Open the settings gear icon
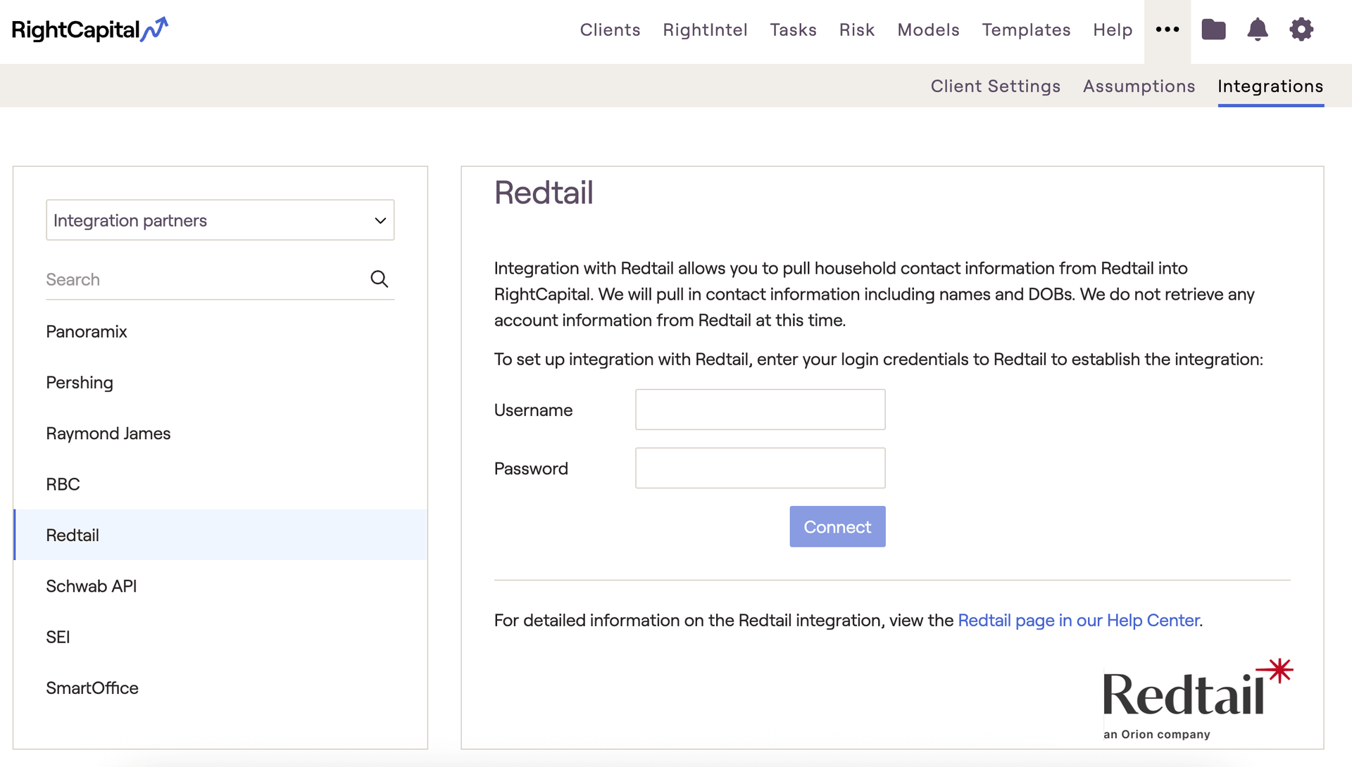 [x=1301, y=30]
